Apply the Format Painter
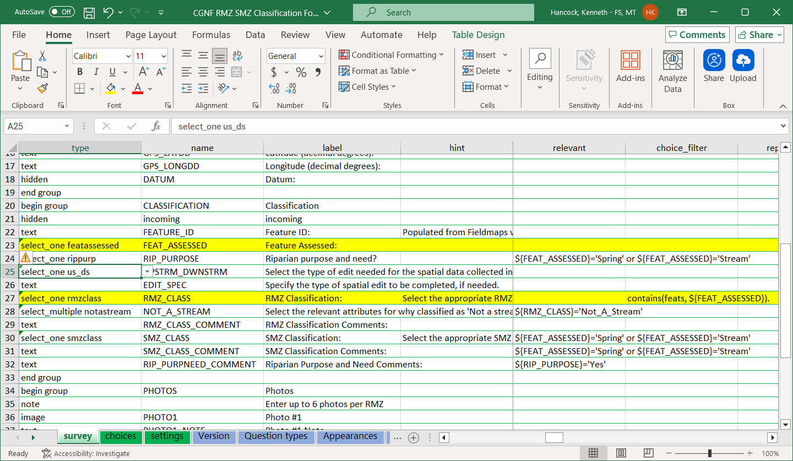Screen dimensions: 793x461 pos(42,88)
